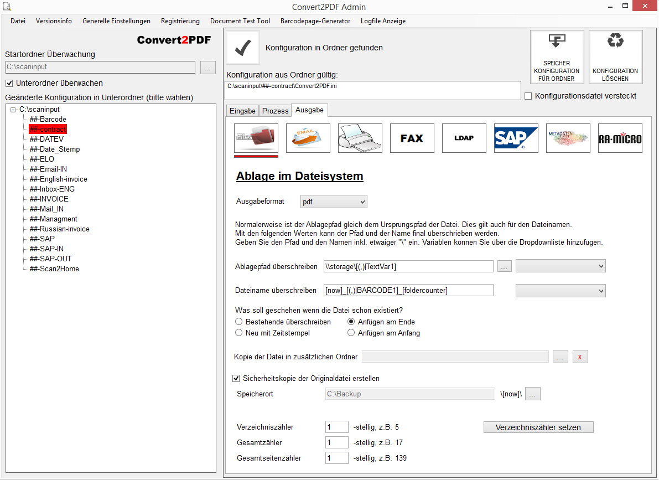Viewport: 659px width, 480px height.
Task: Select the RA-MICRO icon
Action: pyautogui.click(x=620, y=138)
